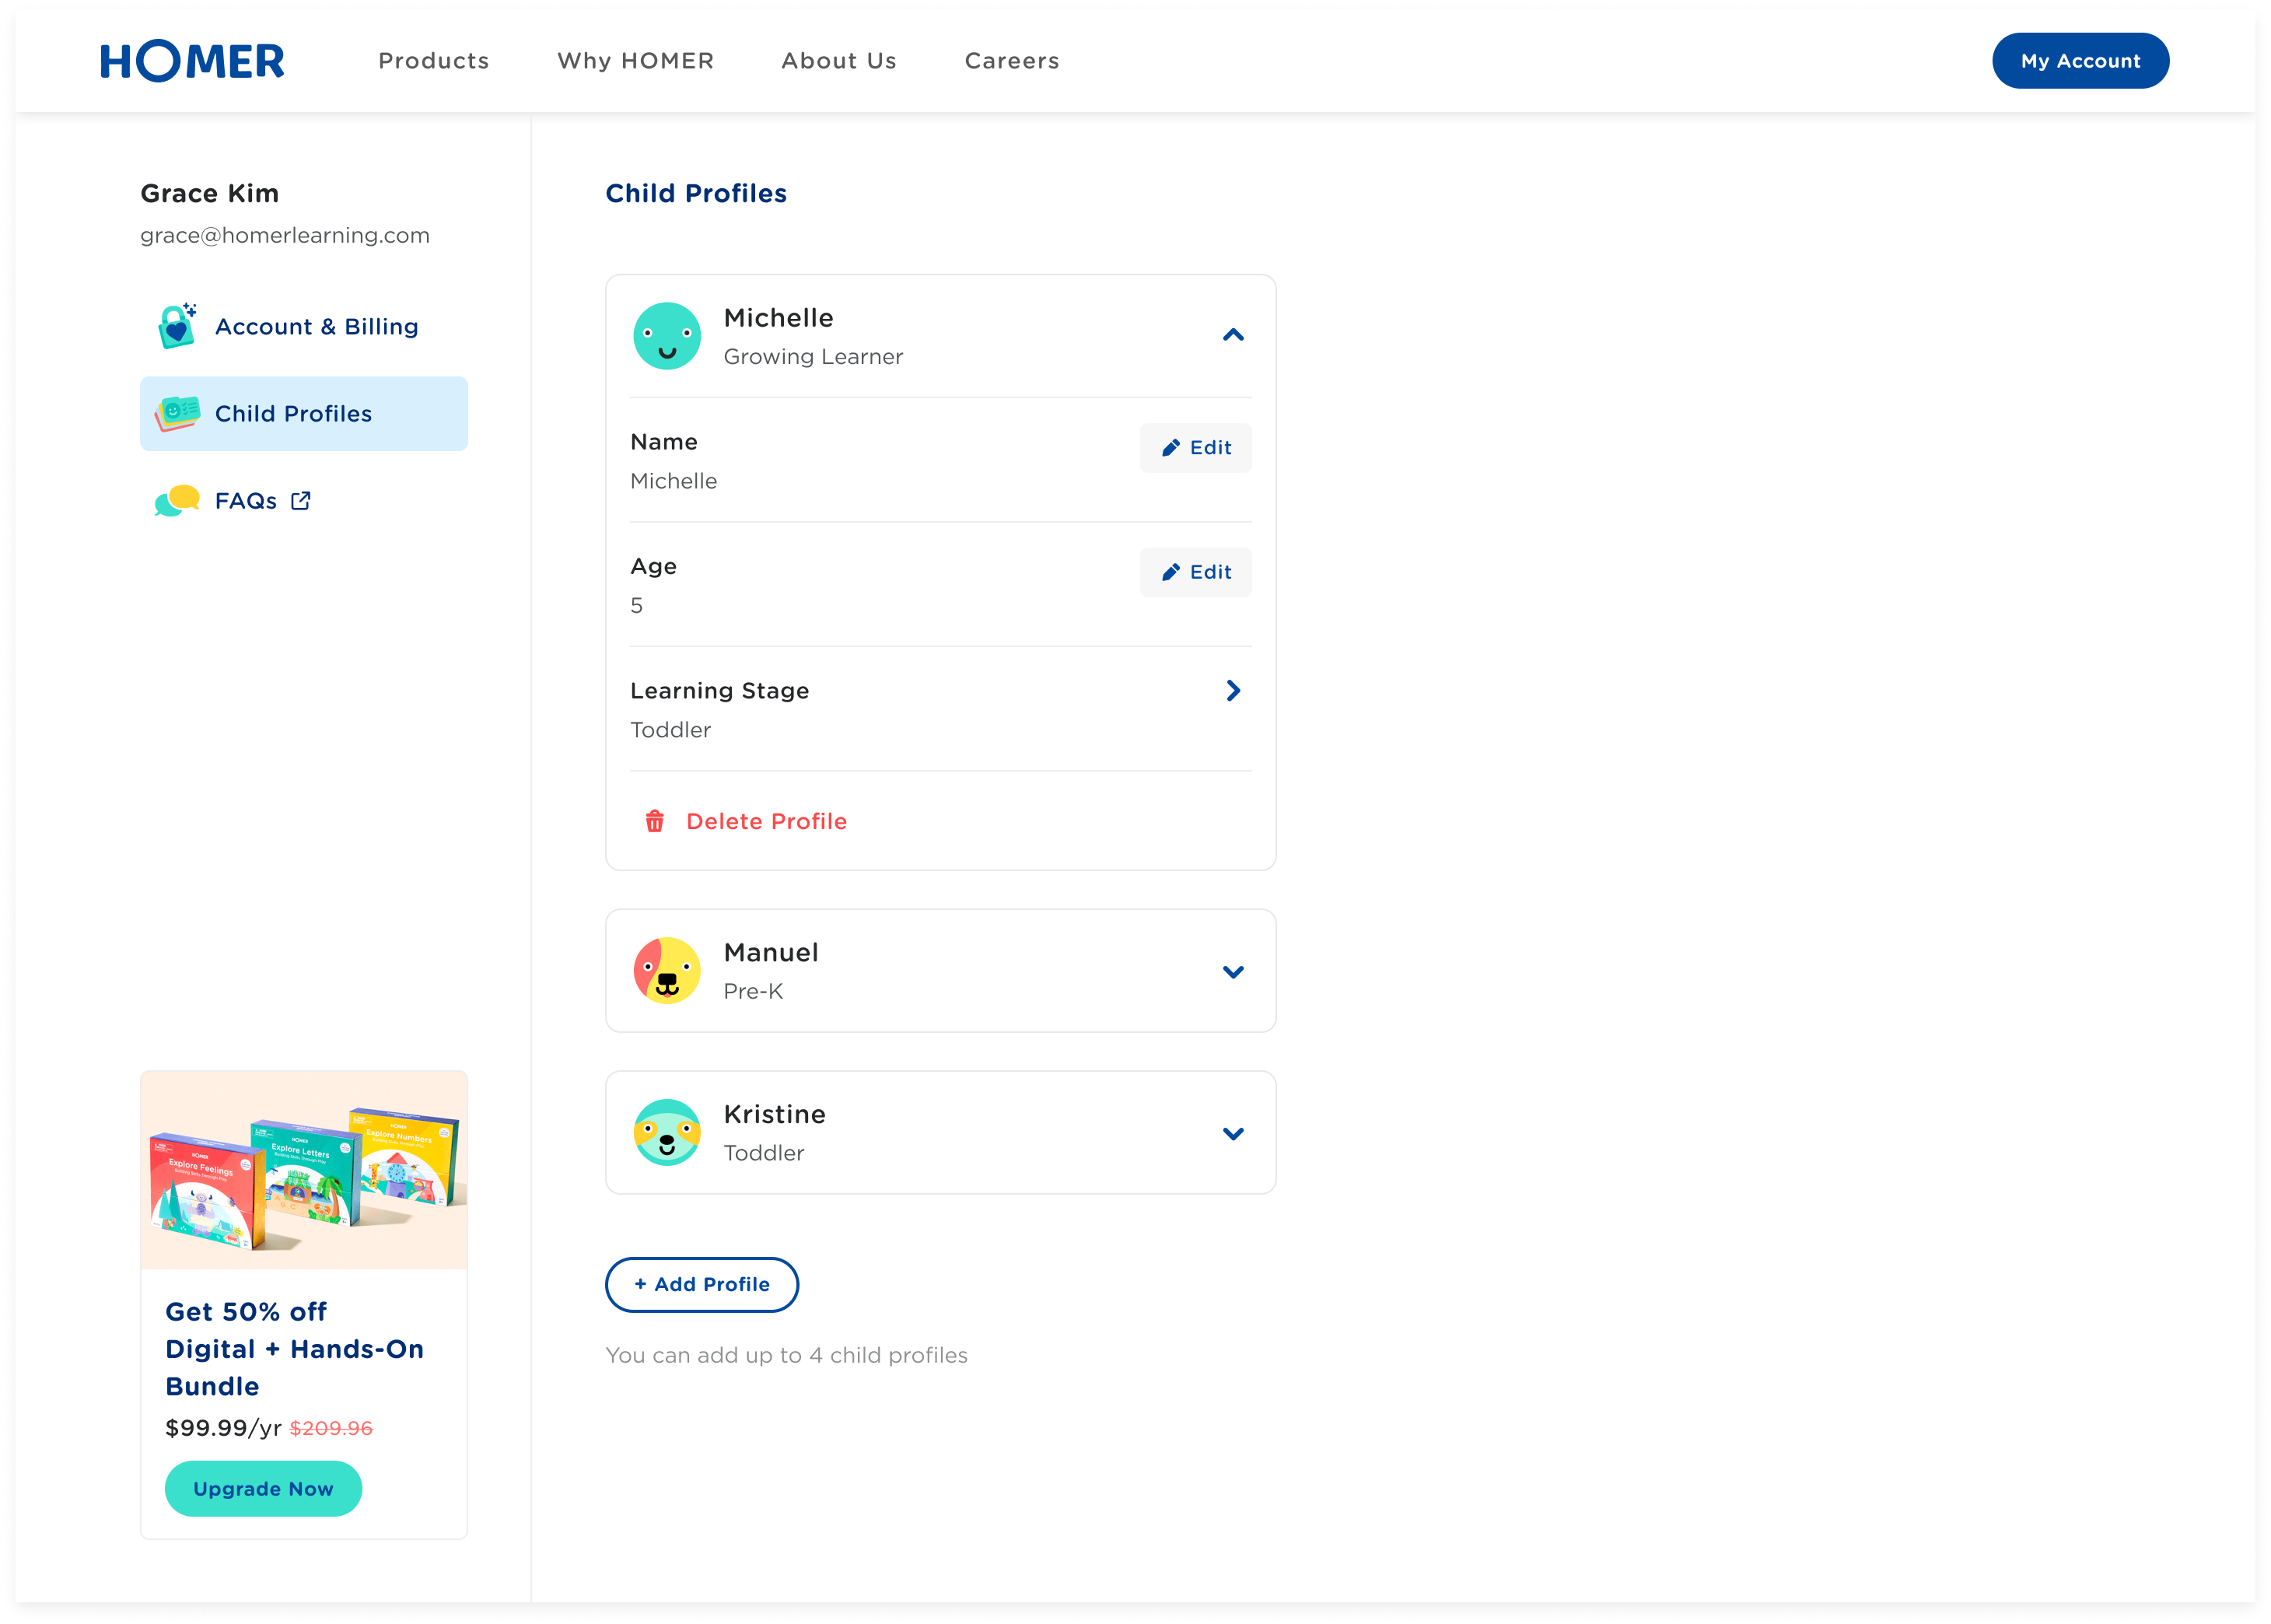Go to Why HOMER page
This screenshot has height=1624, width=2271.
click(x=636, y=61)
